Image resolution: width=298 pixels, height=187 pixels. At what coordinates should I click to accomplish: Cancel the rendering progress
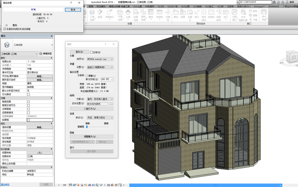pyautogui.click(x=73, y=10)
